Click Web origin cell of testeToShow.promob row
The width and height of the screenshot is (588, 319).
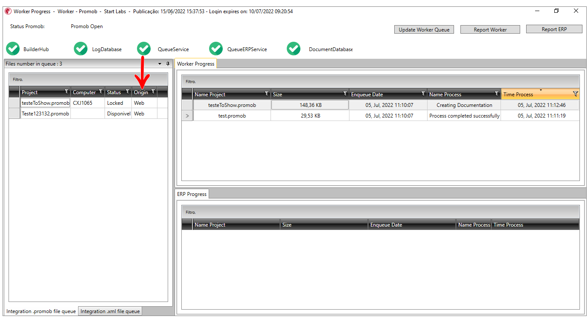coord(144,103)
